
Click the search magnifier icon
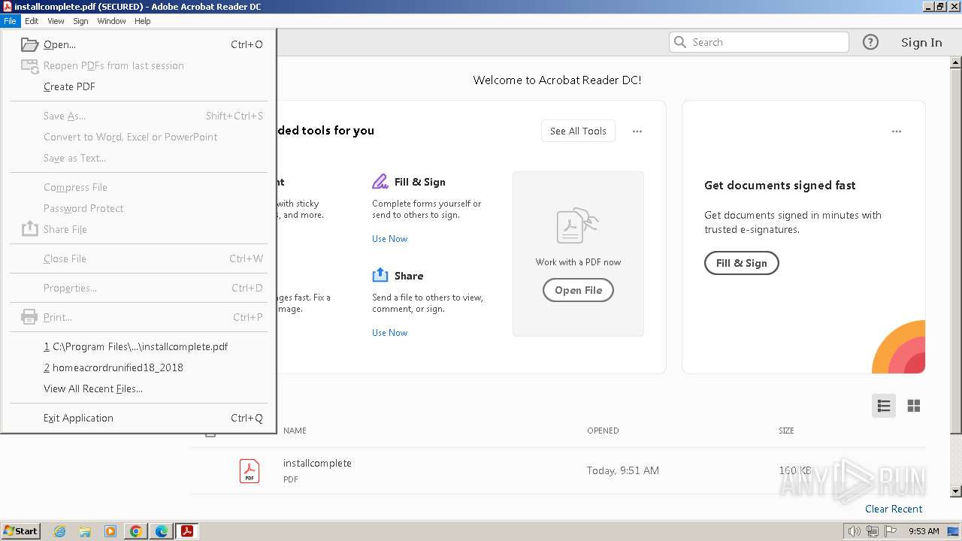pyautogui.click(x=680, y=42)
